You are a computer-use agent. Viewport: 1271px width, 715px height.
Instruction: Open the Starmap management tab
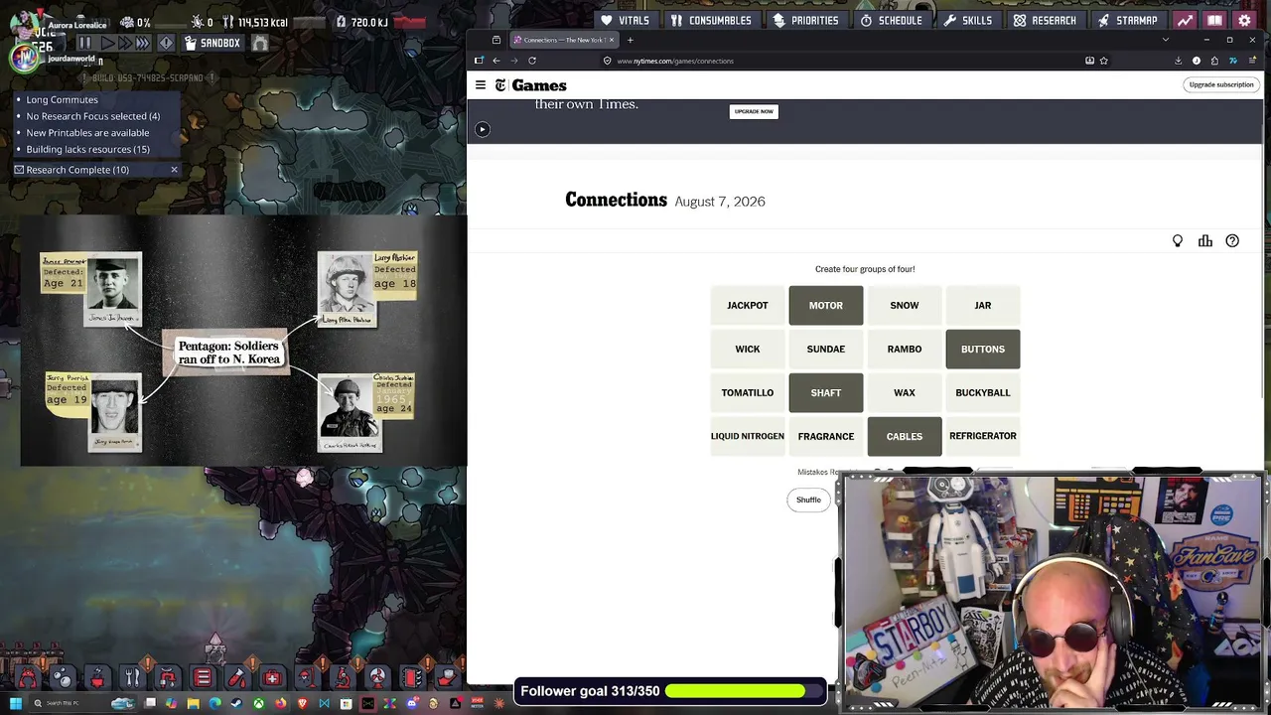pyautogui.click(x=1127, y=20)
